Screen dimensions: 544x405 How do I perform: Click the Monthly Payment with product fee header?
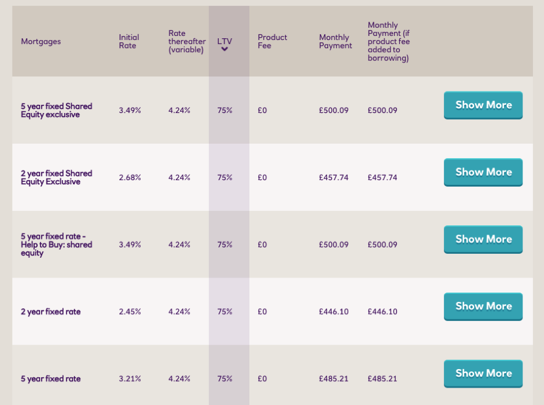pyautogui.click(x=388, y=42)
